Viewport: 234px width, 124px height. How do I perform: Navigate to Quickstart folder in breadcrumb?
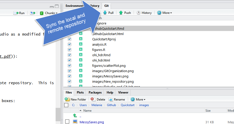(128, 105)
